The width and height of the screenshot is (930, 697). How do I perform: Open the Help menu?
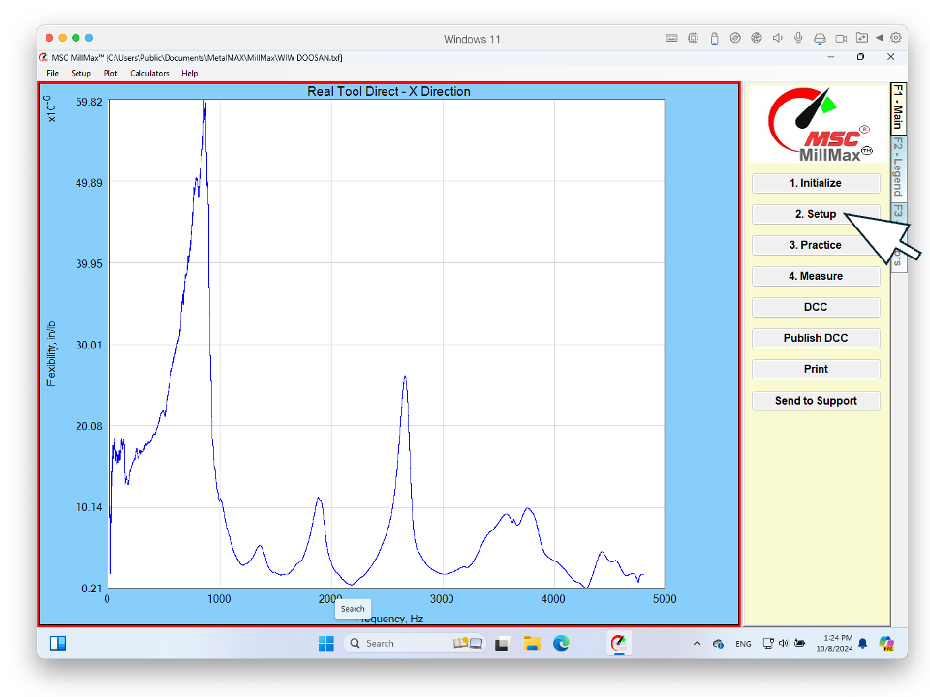click(x=190, y=73)
